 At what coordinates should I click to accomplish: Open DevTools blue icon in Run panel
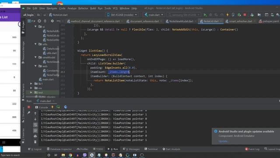pos(66,107)
